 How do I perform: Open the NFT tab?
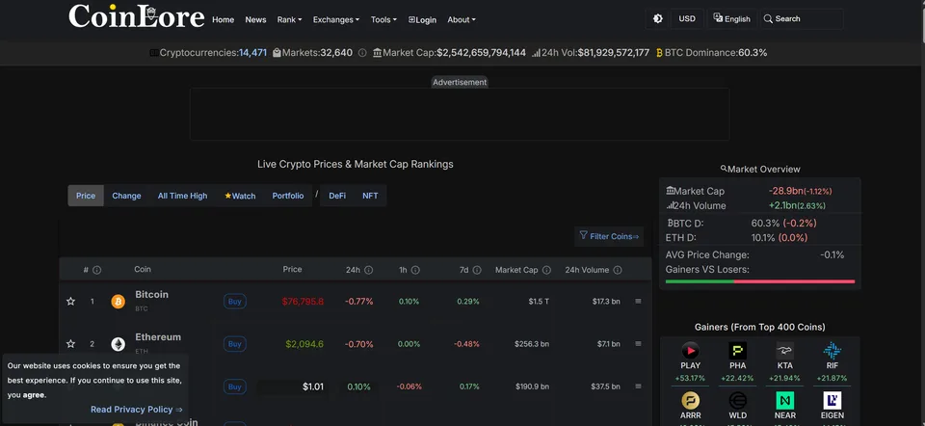370,196
